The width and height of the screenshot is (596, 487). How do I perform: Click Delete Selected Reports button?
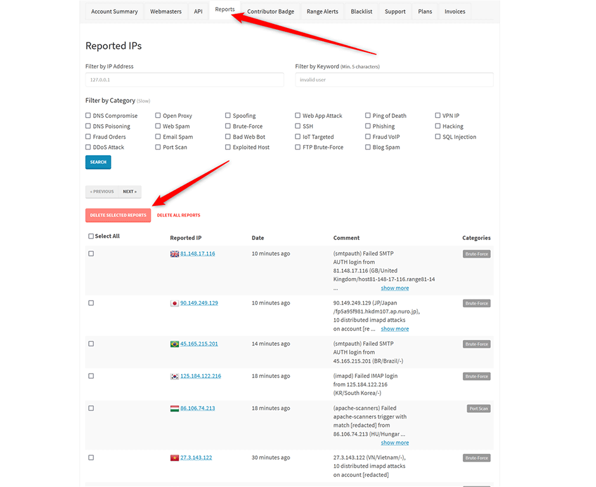[118, 215]
